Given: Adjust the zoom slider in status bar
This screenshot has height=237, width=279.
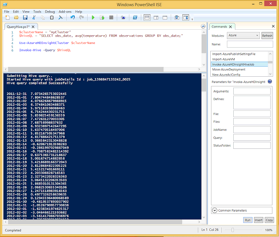Looking at the screenshot, I should pos(233,230).
